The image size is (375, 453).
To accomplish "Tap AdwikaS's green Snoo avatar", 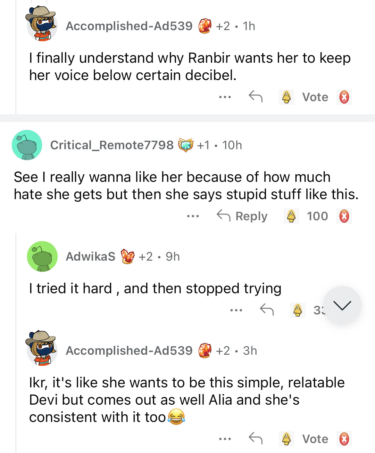I will (x=42, y=256).
